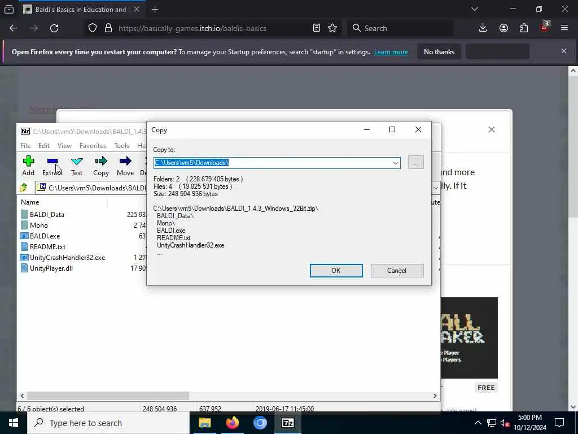Click No thanks in startup notification
The image size is (578, 434).
[439, 52]
